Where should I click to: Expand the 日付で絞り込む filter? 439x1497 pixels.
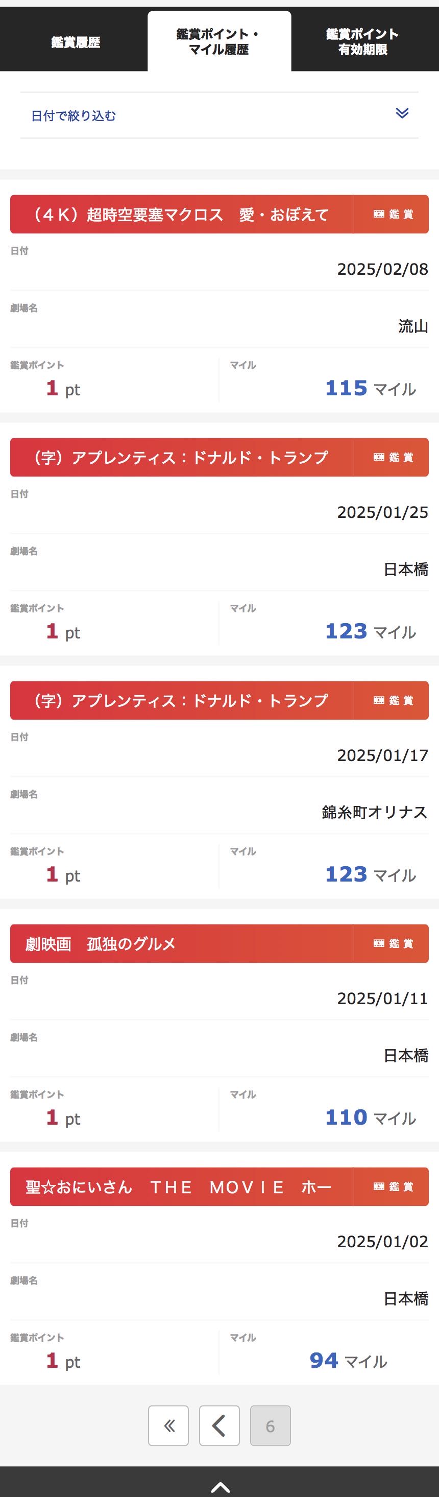[x=74, y=115]
